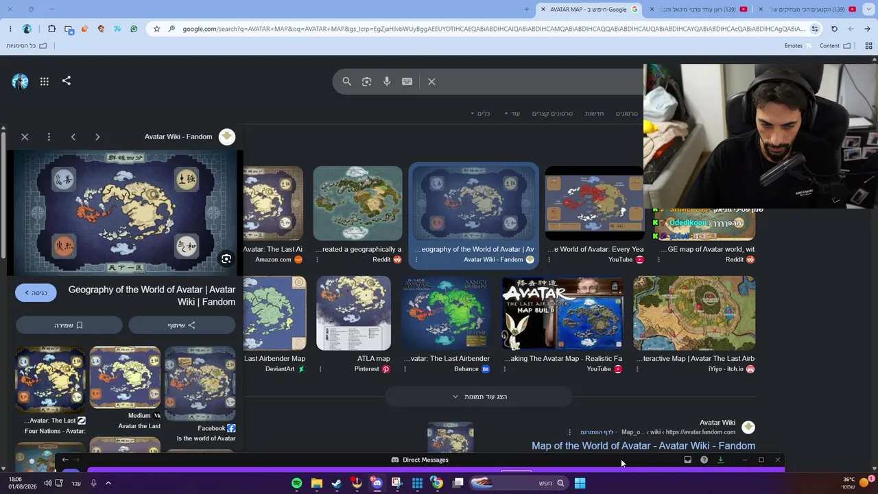Screen dimensions: 878x494
Task: Open the Content bookmarks folder
Action: [x=835, y=46]
